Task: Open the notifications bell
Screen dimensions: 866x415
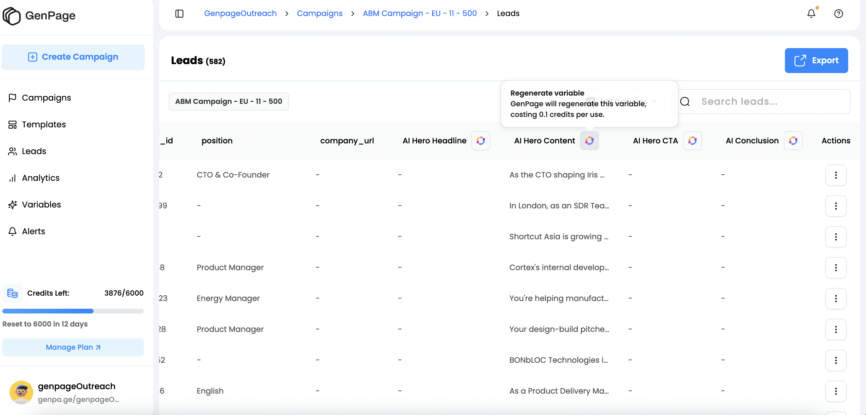Action: (x=811, y=13)
